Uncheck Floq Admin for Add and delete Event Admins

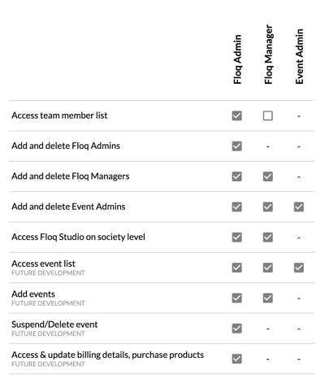236,207
